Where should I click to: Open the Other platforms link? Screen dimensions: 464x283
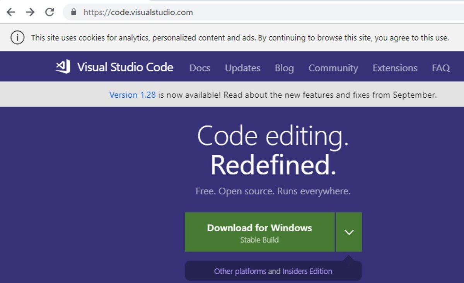coord(240,271)
